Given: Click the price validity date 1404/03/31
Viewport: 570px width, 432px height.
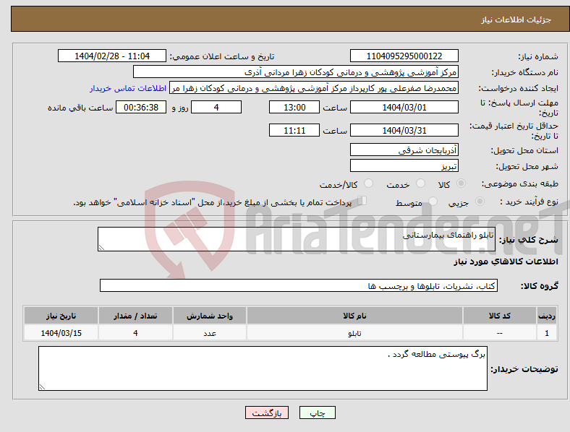Looking at the screenshot, I should click(x=404, y=130).
